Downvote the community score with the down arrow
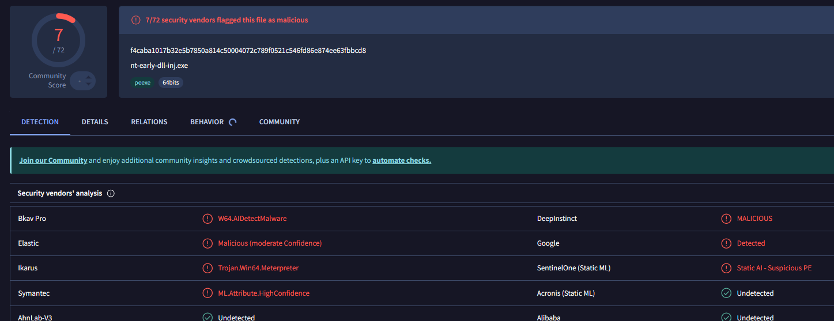The width and height of the screenshot is (834, 321). 88,85
